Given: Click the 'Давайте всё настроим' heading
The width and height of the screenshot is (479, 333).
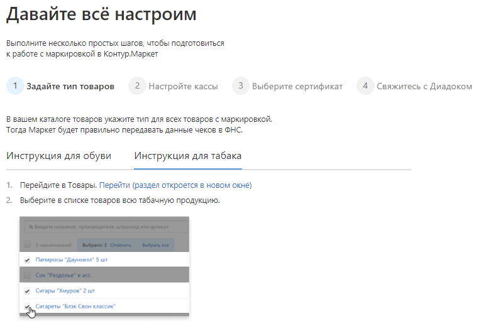Looking at the screenshot, I should click(x=101, y=14).
